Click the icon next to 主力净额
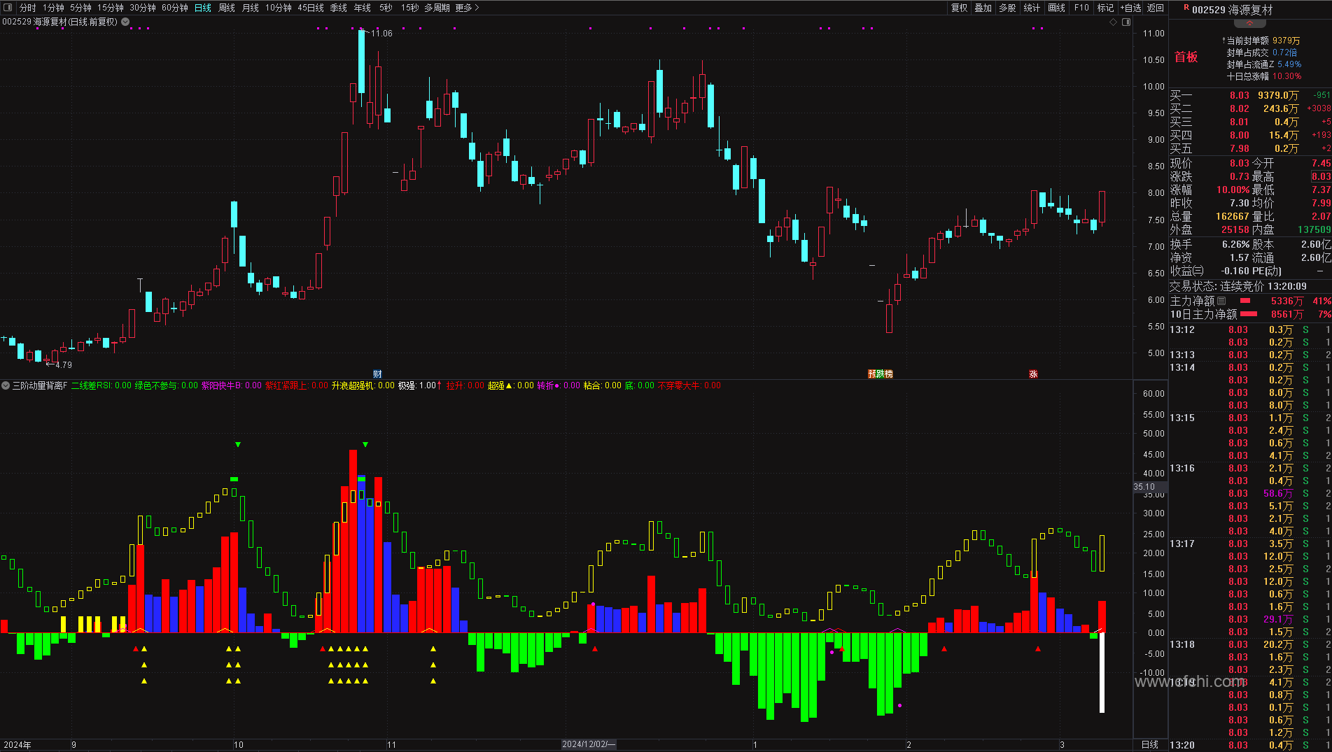The height and width of the screenshot is (752, 1332). 1221,301
